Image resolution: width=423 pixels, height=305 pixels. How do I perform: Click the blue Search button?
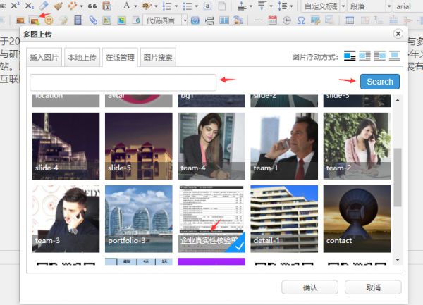[x=379, y=82]
